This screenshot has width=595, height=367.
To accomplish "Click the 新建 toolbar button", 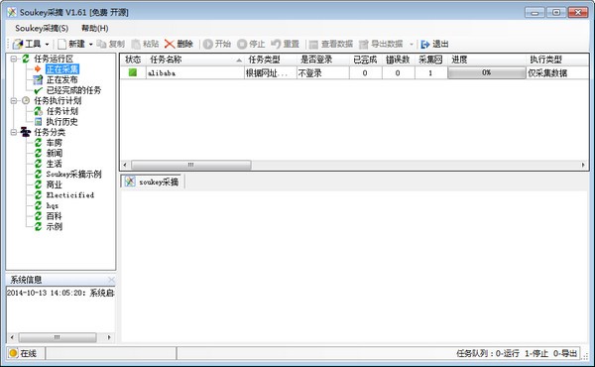I will point(71,44).
